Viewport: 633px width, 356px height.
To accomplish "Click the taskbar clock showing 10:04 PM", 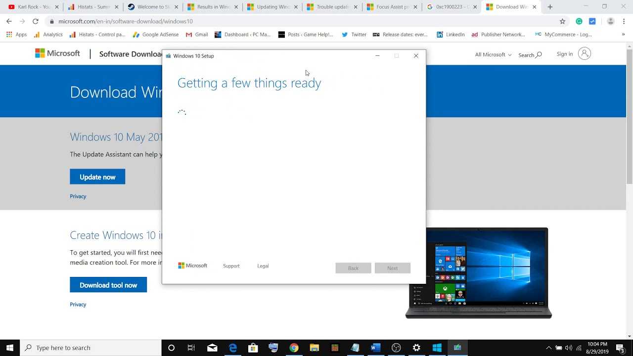I will coord(597,348).
